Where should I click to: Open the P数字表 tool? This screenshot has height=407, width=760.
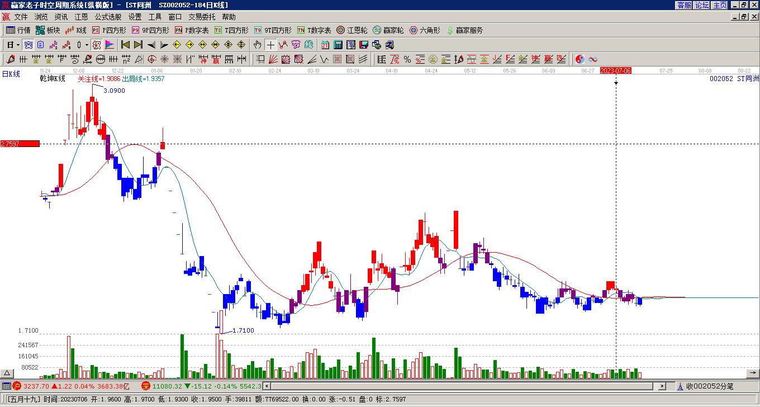(192, 30)
